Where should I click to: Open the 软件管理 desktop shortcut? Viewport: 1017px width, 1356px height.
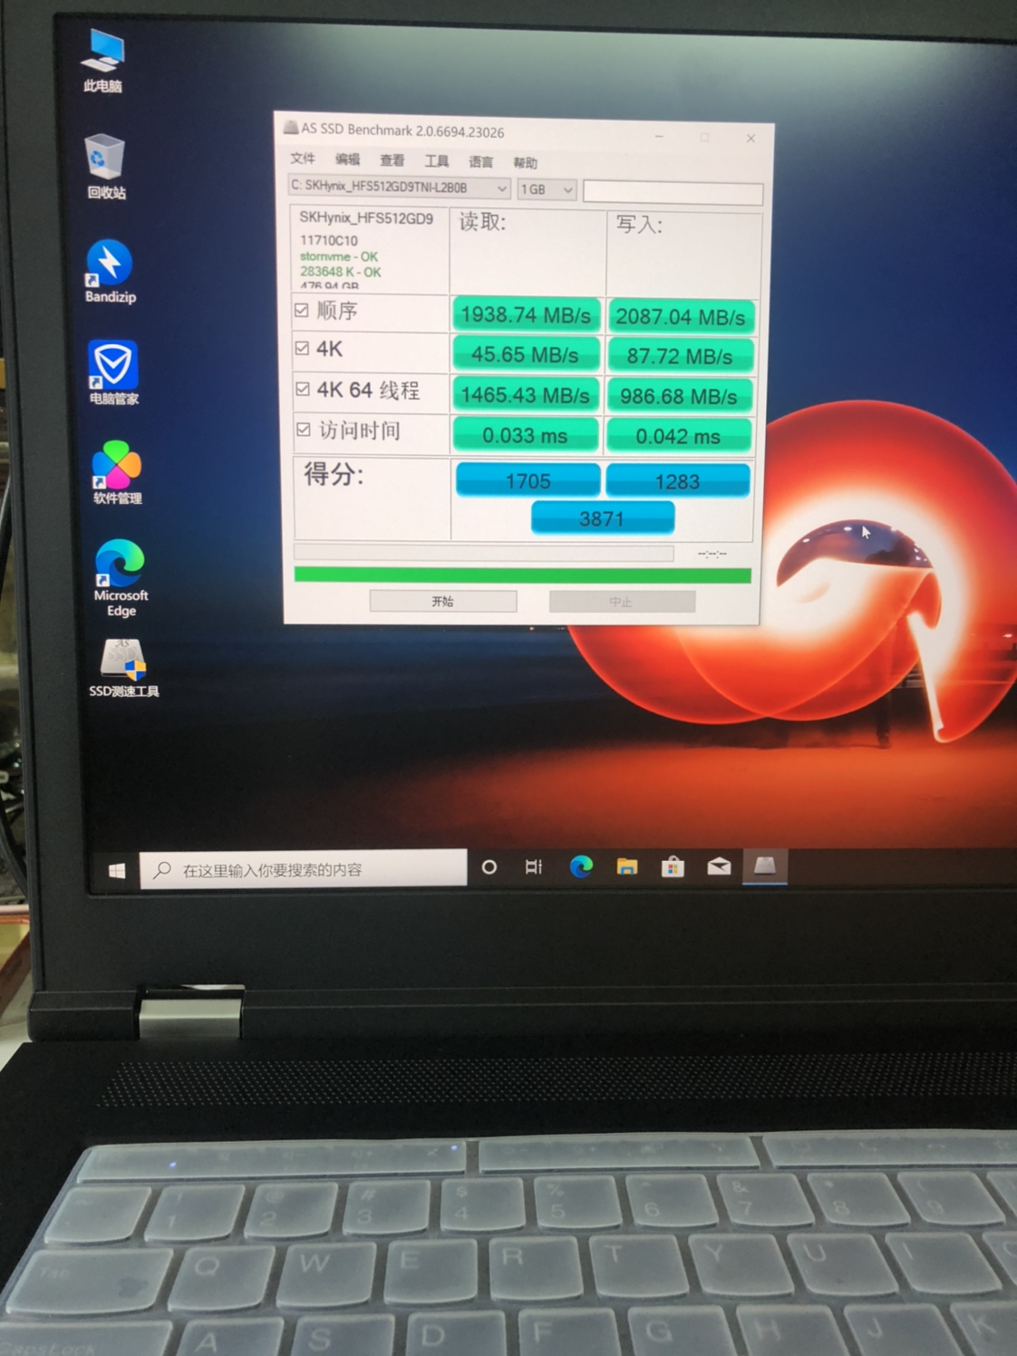pyautogui.click(x=117, y=472)
